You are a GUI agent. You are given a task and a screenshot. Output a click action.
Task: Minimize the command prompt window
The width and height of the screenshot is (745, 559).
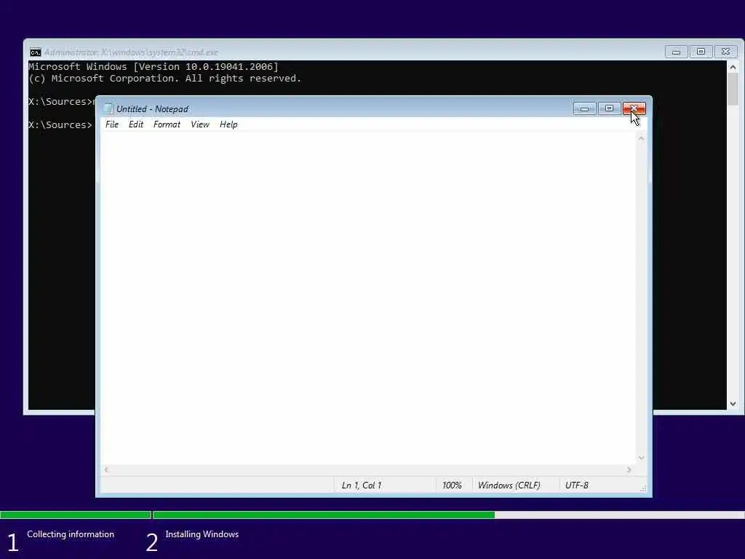point(676,52)
